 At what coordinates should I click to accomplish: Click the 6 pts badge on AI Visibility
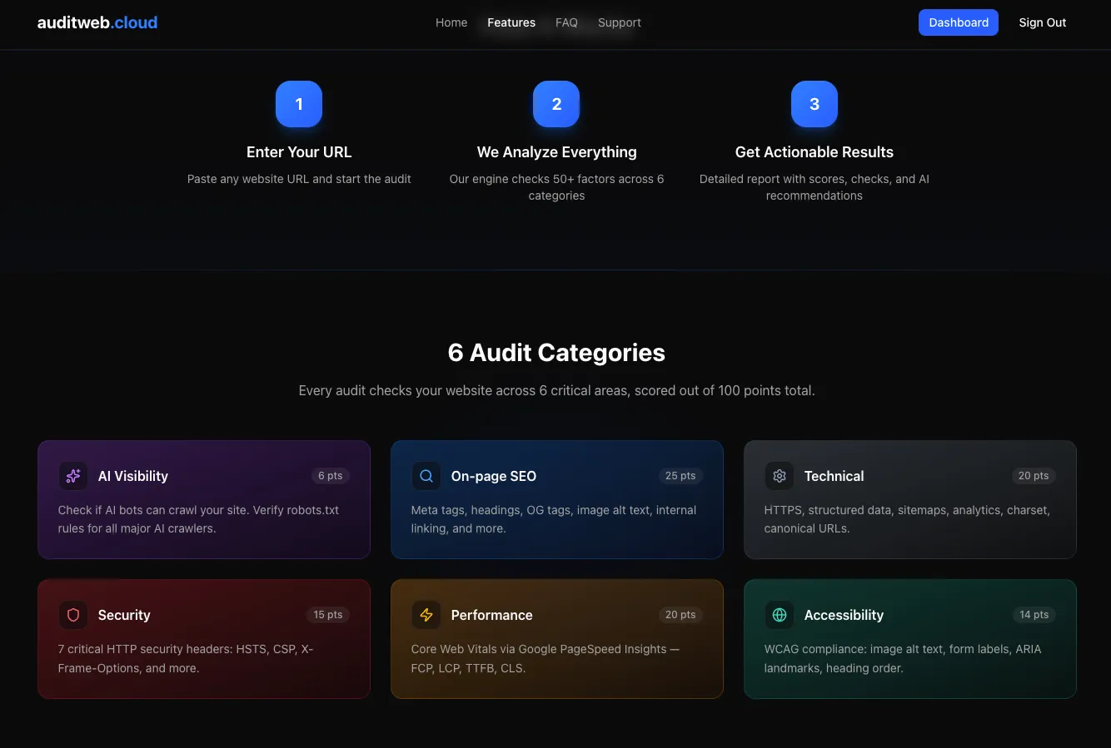(330, 476)
